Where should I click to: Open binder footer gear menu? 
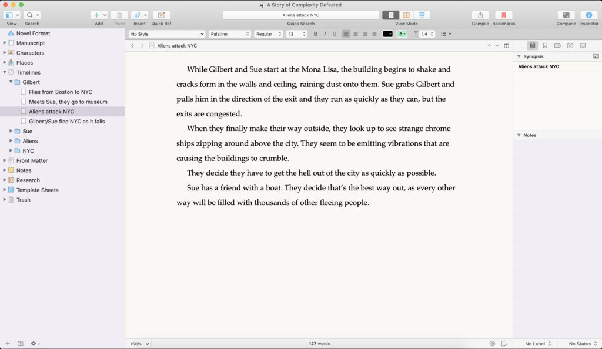(x=35, y=344)
